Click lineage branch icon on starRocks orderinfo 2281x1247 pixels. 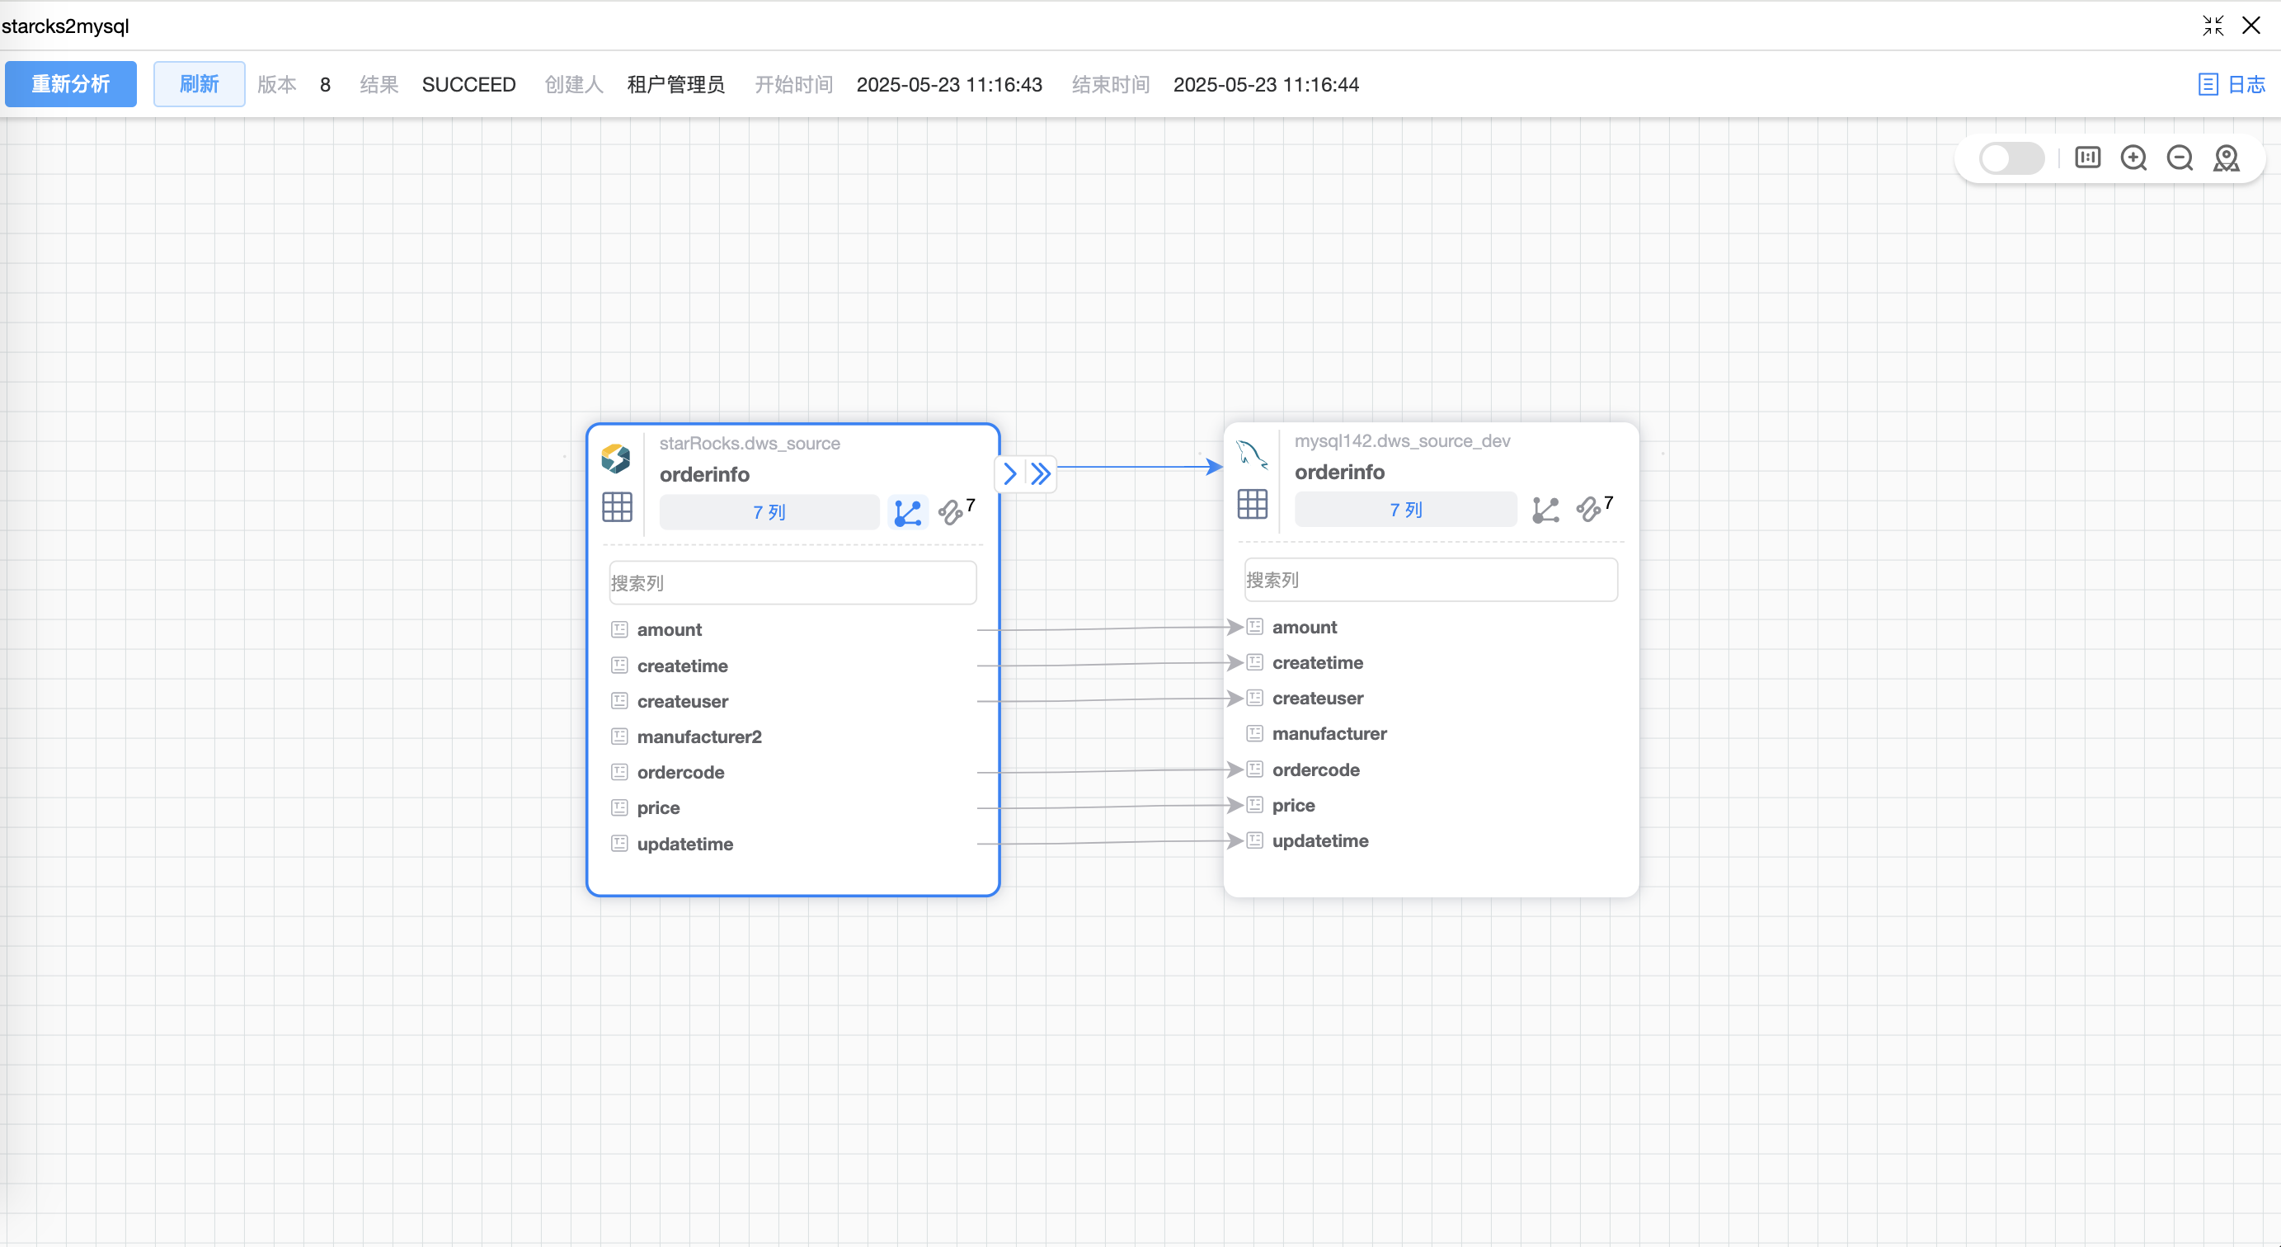(x=908, y=513)
